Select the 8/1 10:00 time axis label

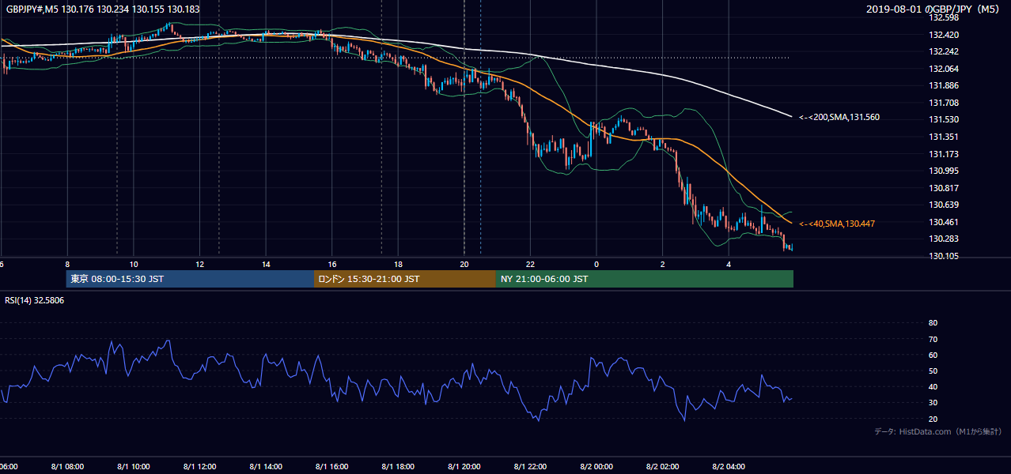click(x=133, y=467)
